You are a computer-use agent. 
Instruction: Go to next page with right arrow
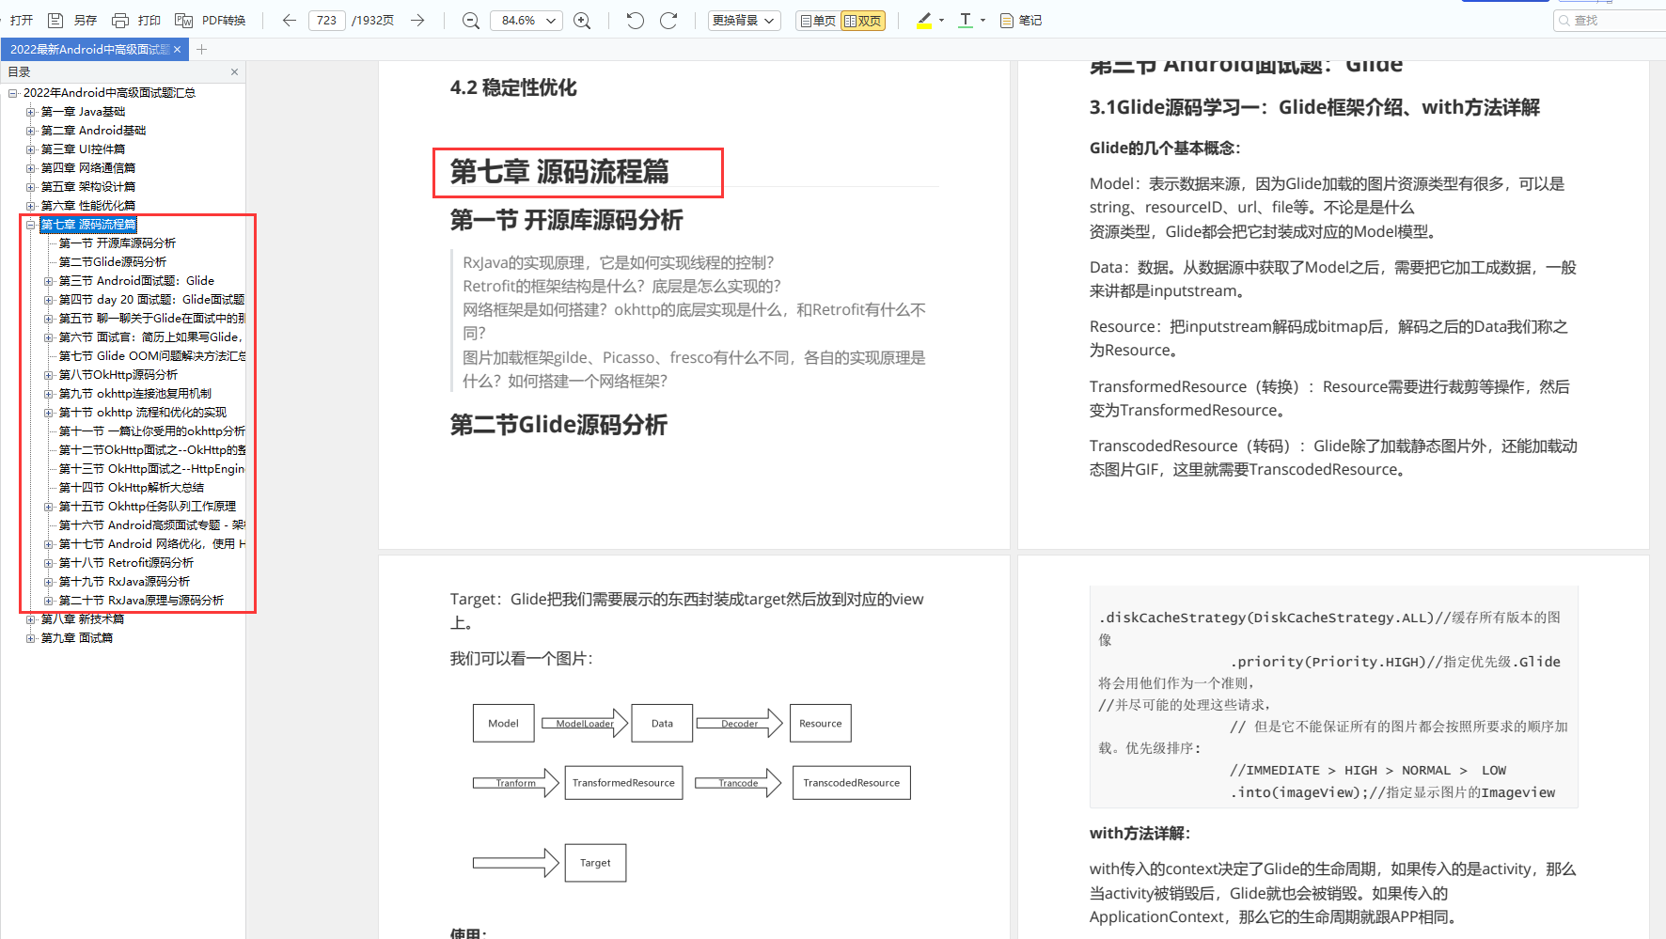click(x=417, y=21)
